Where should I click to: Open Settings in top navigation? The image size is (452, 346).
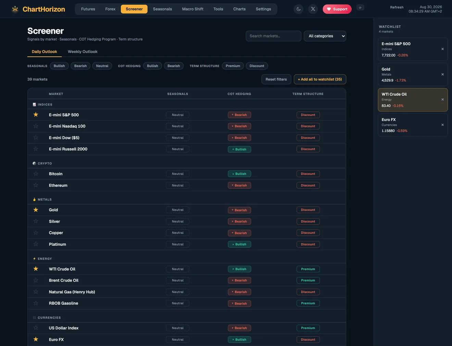[x=263, y=9]
